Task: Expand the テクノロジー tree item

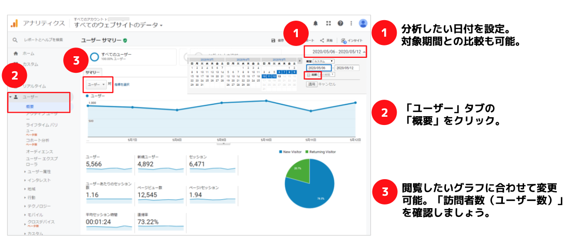Action: pos(24,206)
